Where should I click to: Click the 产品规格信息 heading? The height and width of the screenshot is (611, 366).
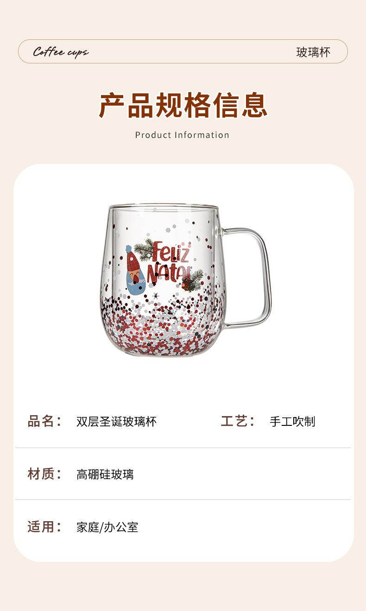pos(183,105)
